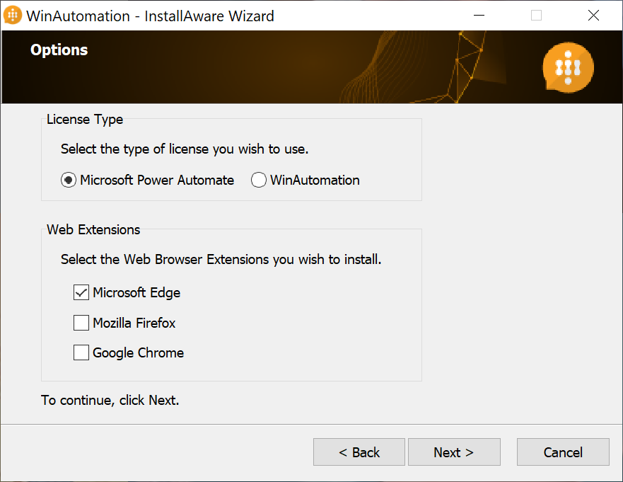Image resolution: width=623 pixels, height=482 pixels.
Task: Enable the Mozilla Firefox extension checkbox
Action: coord(81,323)
